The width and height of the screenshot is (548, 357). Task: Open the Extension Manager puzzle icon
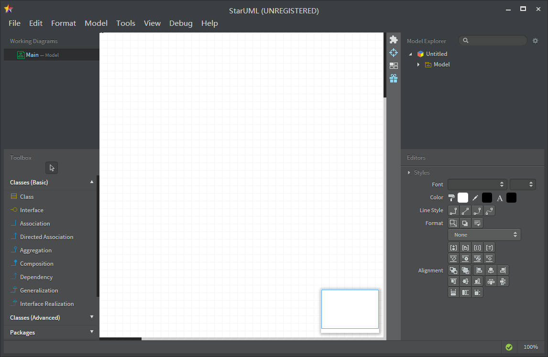pyautogui.click(x=394, y=40)
